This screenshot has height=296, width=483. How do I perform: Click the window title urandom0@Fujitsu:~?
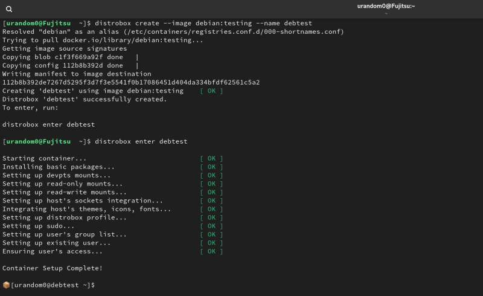point(386,6)
